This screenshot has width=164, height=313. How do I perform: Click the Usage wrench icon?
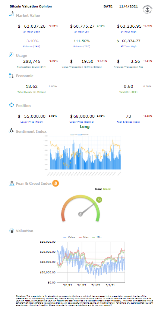tap(11, 55)
